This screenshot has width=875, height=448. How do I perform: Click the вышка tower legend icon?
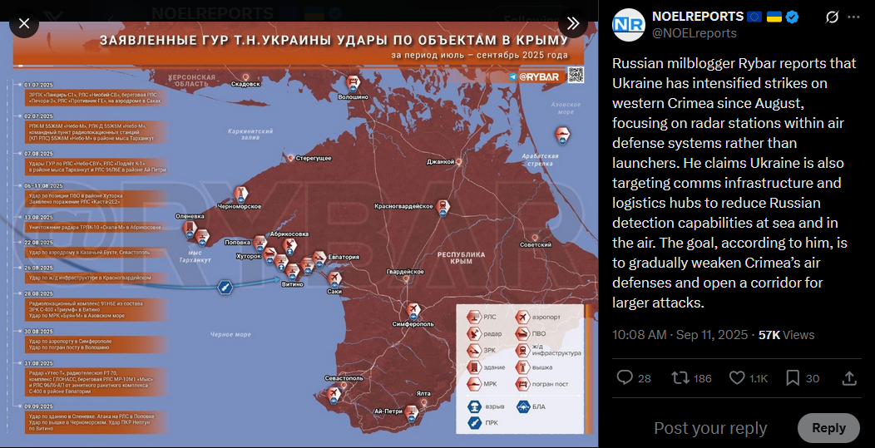(x=522, y=367)
